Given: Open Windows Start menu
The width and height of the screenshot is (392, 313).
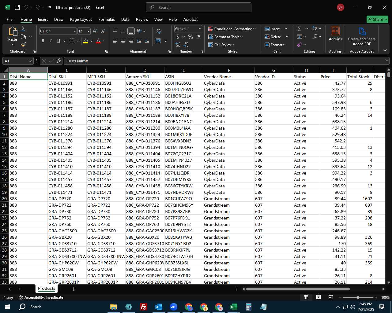Looking at the screenshot, I should point(7,307).
